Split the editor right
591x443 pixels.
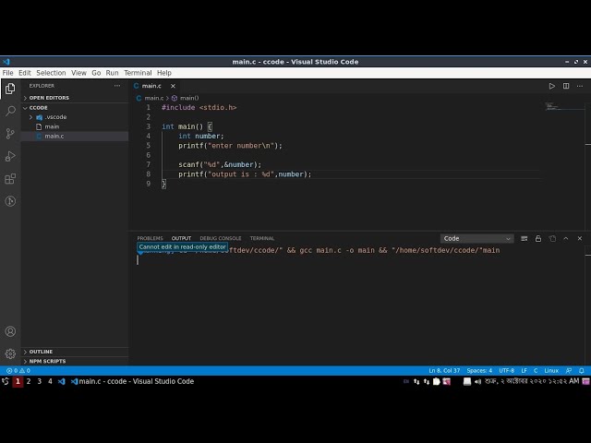pyautogui.click(x=566, y=86)
